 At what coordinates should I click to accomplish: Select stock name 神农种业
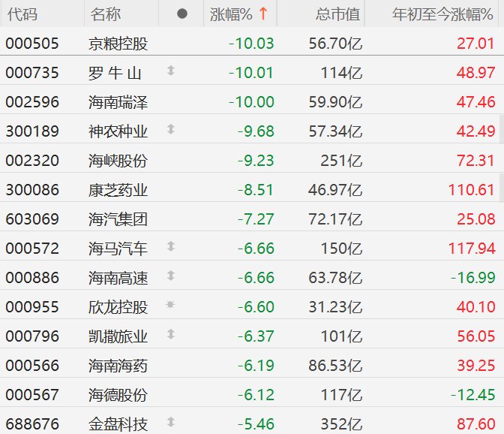[x=118, y=131]
